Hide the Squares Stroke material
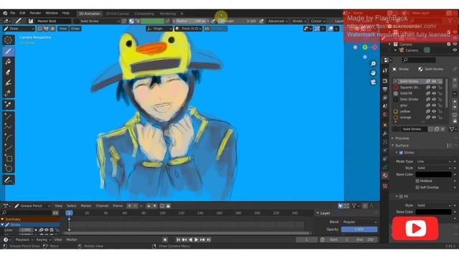 (434, 87)
